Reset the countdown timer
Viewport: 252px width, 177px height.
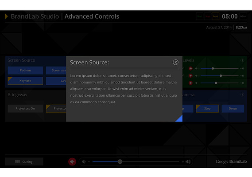[215, 16]
